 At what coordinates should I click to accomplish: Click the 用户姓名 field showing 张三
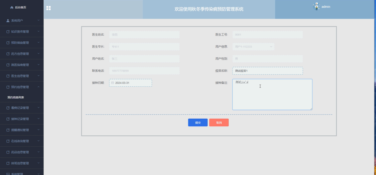(x=145, y=59)
